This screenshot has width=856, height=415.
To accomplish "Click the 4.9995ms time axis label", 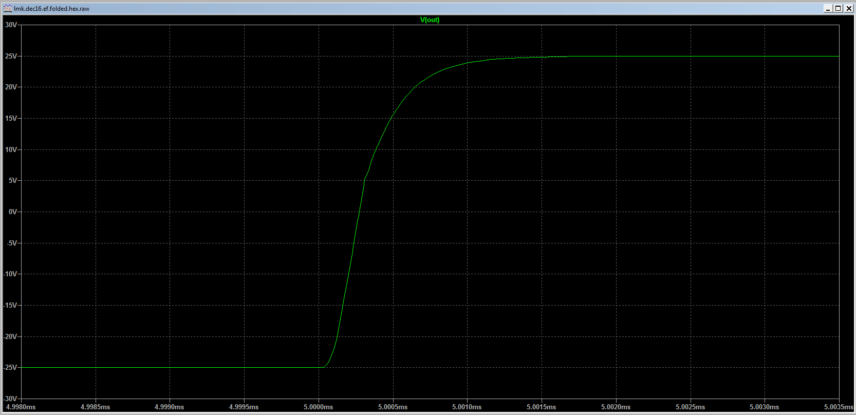I will (244, 407).
